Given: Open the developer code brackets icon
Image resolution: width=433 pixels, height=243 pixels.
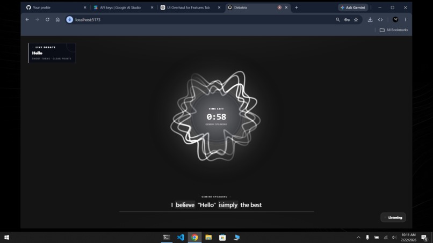Looking at the screenshot, I should tap(380, 20).
